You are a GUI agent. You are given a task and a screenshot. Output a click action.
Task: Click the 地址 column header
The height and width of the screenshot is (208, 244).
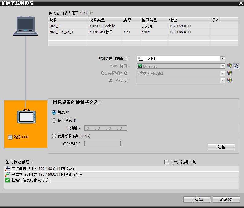[189, 20]
